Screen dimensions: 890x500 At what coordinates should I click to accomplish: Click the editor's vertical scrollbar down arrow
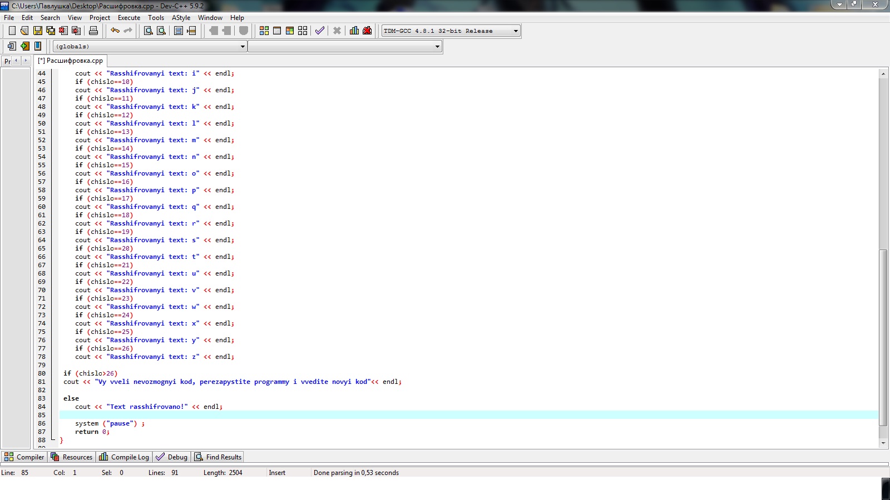(x=883, y=443)
